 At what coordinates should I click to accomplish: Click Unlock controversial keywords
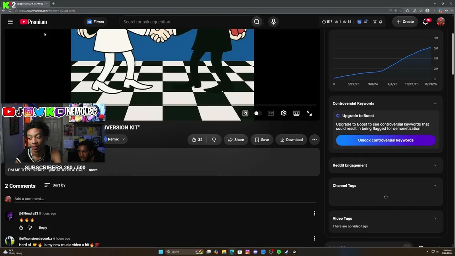coord(386,140)
